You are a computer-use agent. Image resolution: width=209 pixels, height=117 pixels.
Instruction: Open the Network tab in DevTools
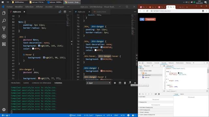click(x=171, y=63)
